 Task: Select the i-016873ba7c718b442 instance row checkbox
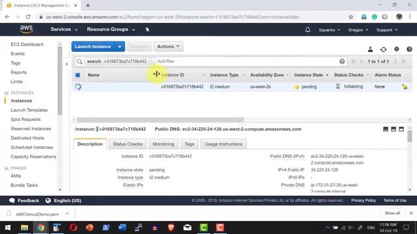pos(78,86)
